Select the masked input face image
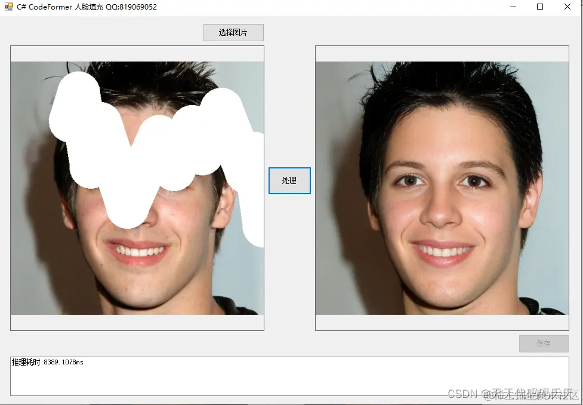This screenshot has width=583, height=405. [x=137, y=188]
